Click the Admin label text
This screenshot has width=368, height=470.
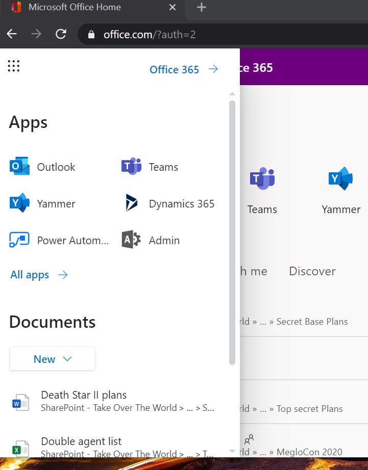(164, 241)
